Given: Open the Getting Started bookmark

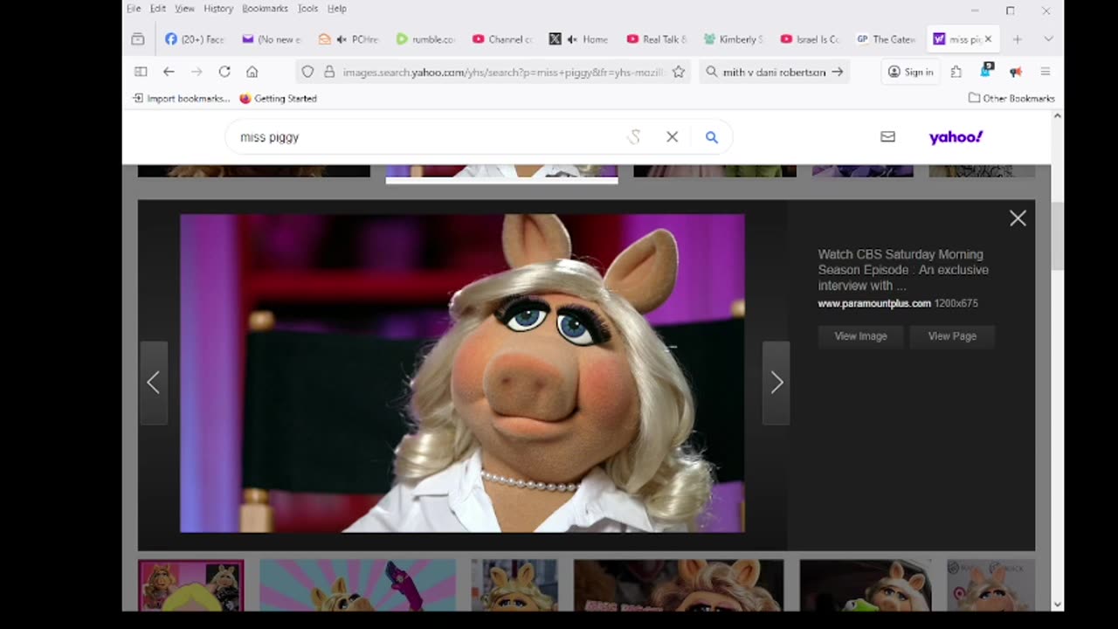Looking at the screenshot, I should tap(278, 98).
